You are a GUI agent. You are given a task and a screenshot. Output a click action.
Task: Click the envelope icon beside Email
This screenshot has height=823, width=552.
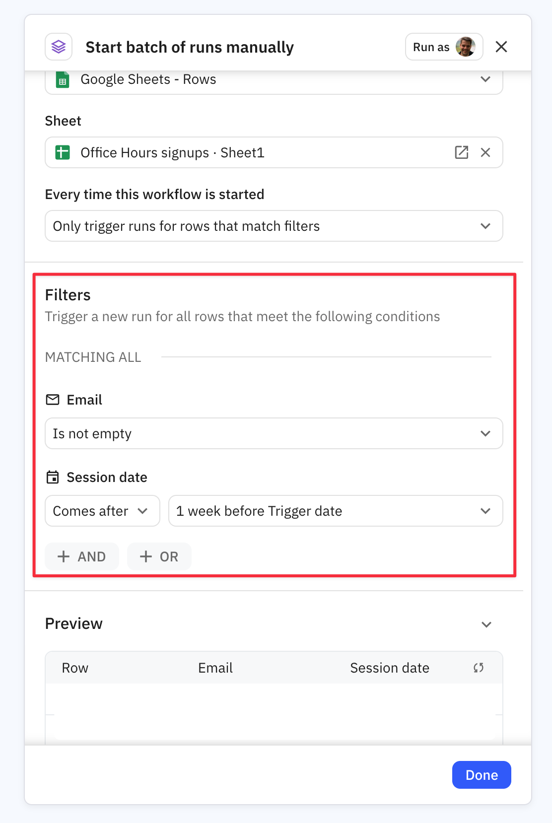click(x=53, y=400)
